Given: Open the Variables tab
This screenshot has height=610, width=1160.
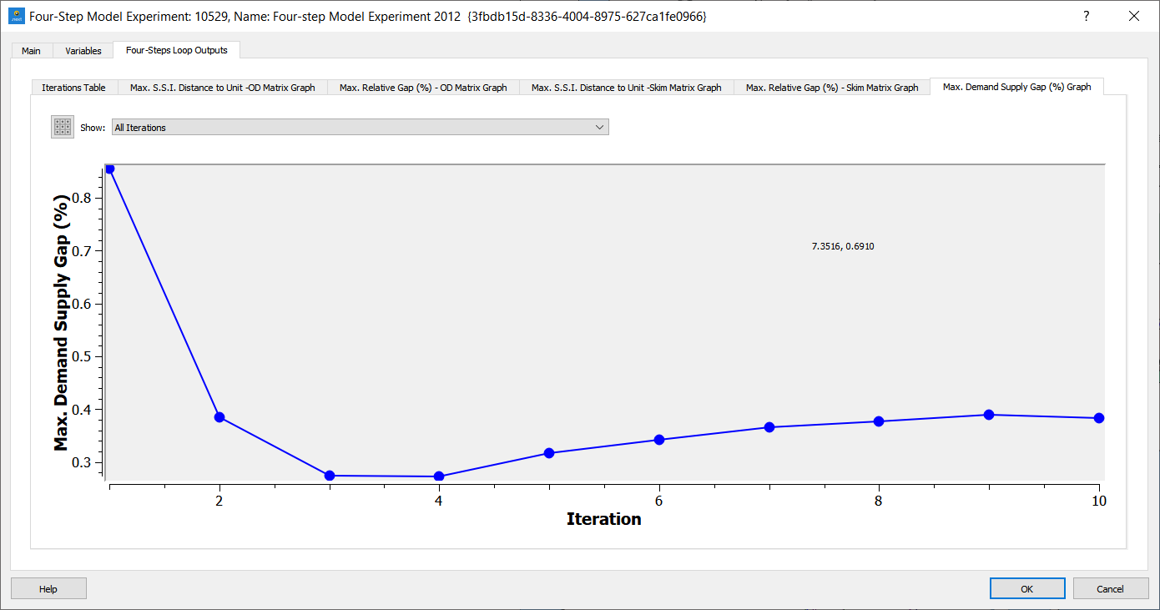Looking at the screenshot, I should click(x=83, y=51).
